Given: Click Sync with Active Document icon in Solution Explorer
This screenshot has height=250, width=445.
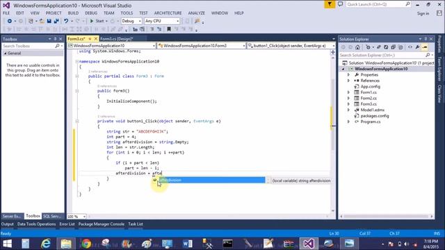Looking at the screenshot, I should pos(378,47).
